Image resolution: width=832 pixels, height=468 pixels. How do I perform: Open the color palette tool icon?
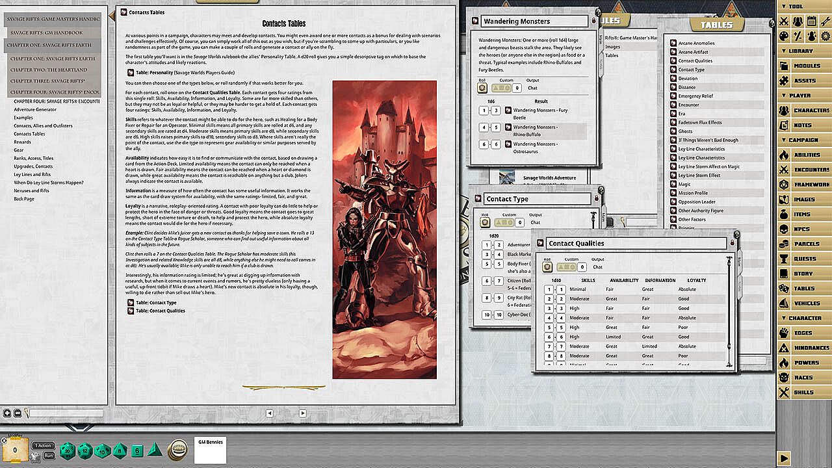click(784, 36)
